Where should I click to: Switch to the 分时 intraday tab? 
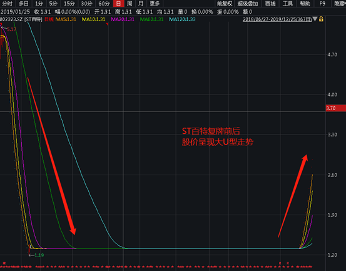[7, 4]
